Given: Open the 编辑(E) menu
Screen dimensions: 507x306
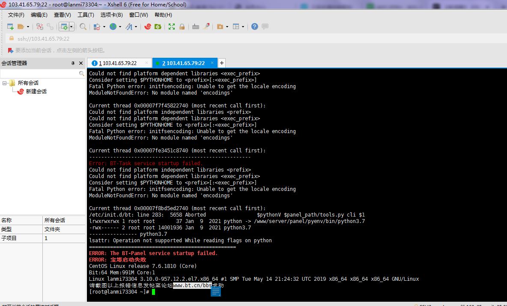Looking at the screenshot, I should (39, 15).
